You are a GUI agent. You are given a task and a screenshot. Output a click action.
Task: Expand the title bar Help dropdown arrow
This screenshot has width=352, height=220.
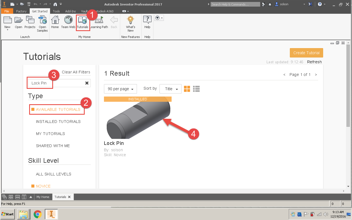tap(324, 4)
